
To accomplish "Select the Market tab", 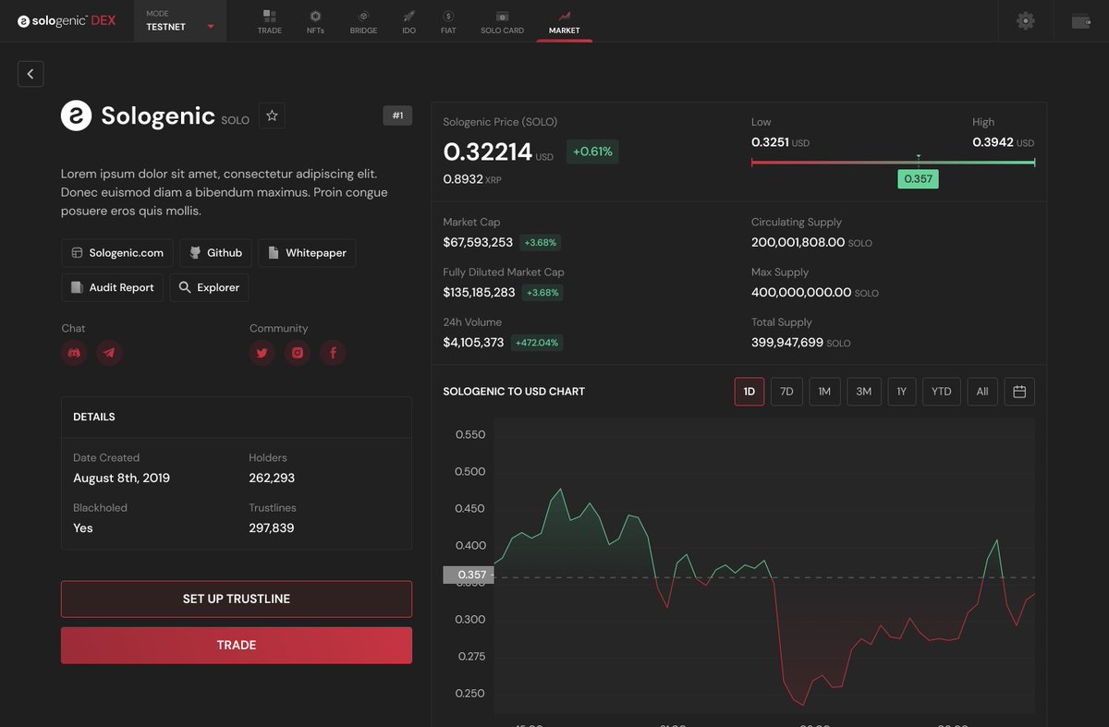I will click(564, 22).
